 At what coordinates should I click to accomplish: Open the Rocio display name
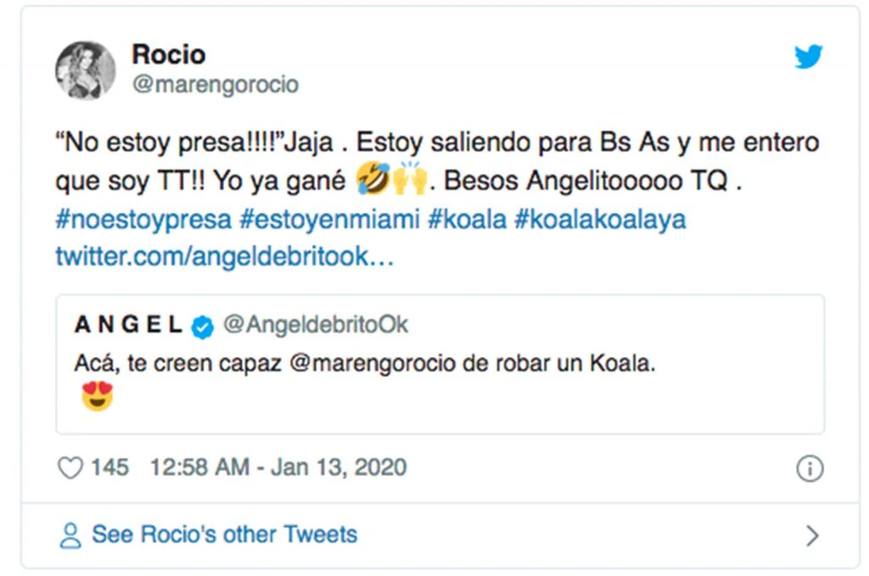click(x=168, y=54)
